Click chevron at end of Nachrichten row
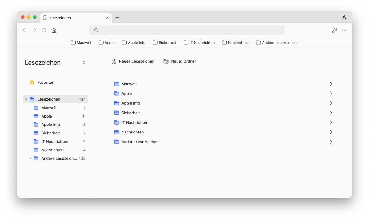 331,132
